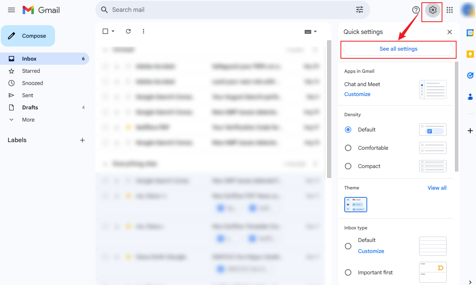Image resolution: width=476 pixels, height=285 pixels.
Task: Refresh the inbox with reload icon
Action: [128, 31]
